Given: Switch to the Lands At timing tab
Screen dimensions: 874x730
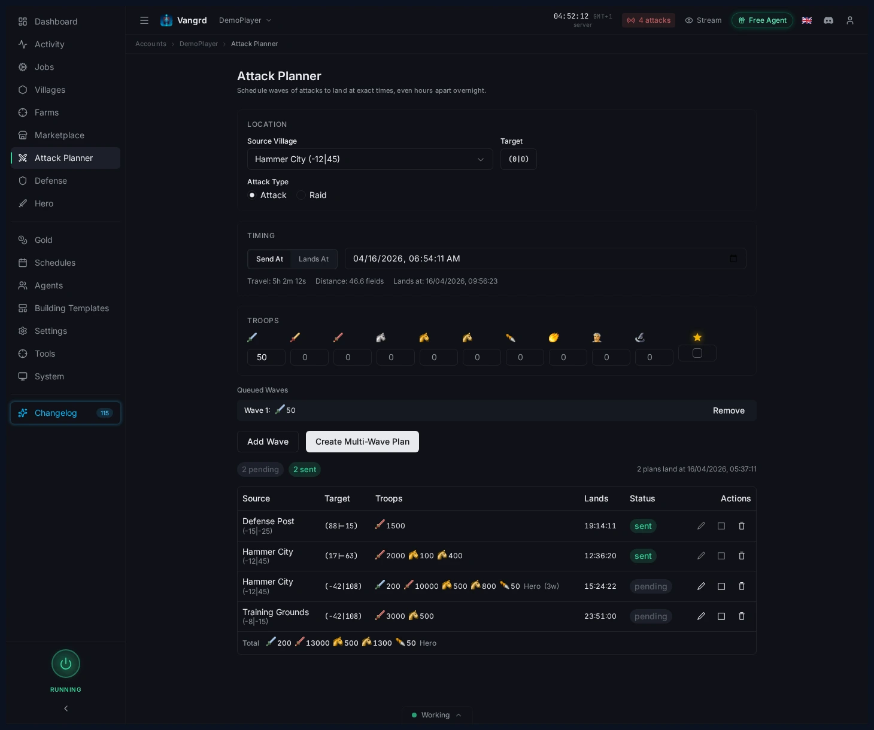Looking at the screenshot, I should [314, 259].
